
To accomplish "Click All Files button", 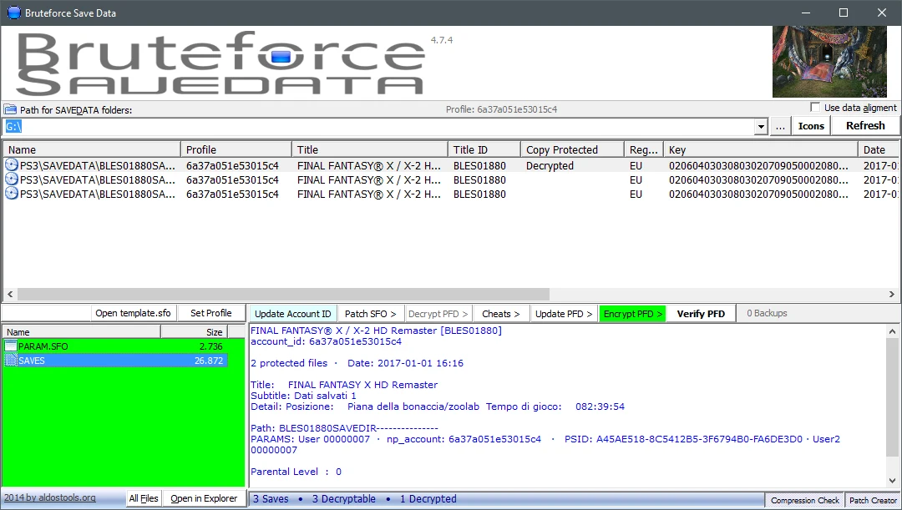I will 144,498.
